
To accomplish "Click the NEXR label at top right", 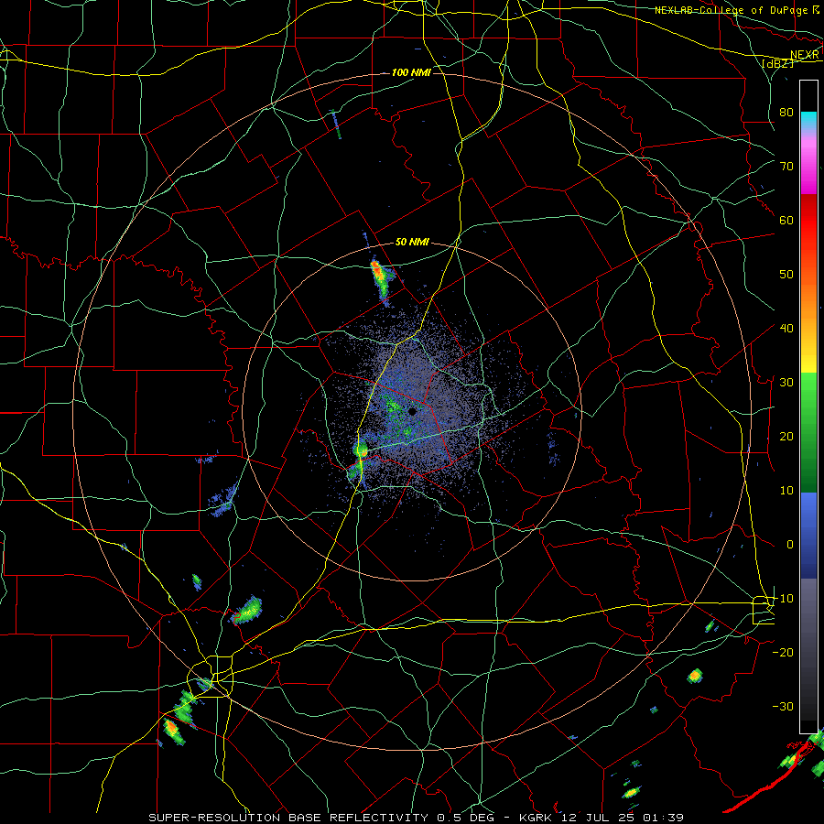I will click(805, 55).
